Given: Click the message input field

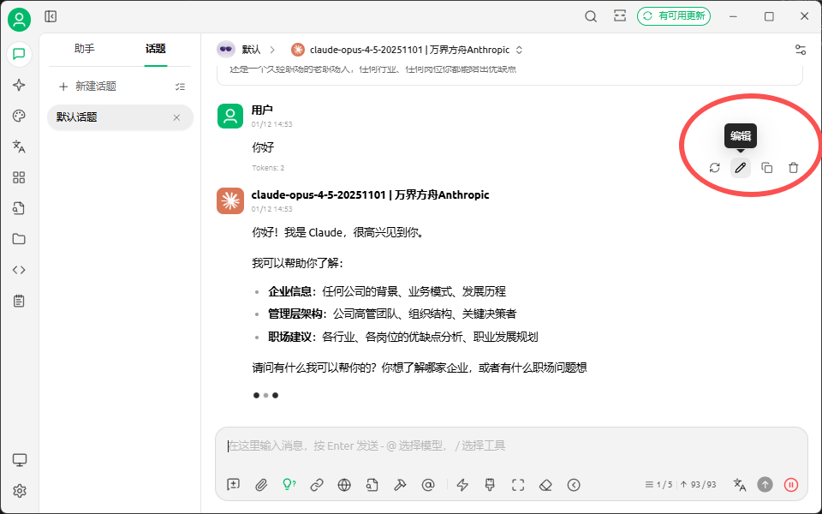Looking at the screenshot, I should pos(511,446).
